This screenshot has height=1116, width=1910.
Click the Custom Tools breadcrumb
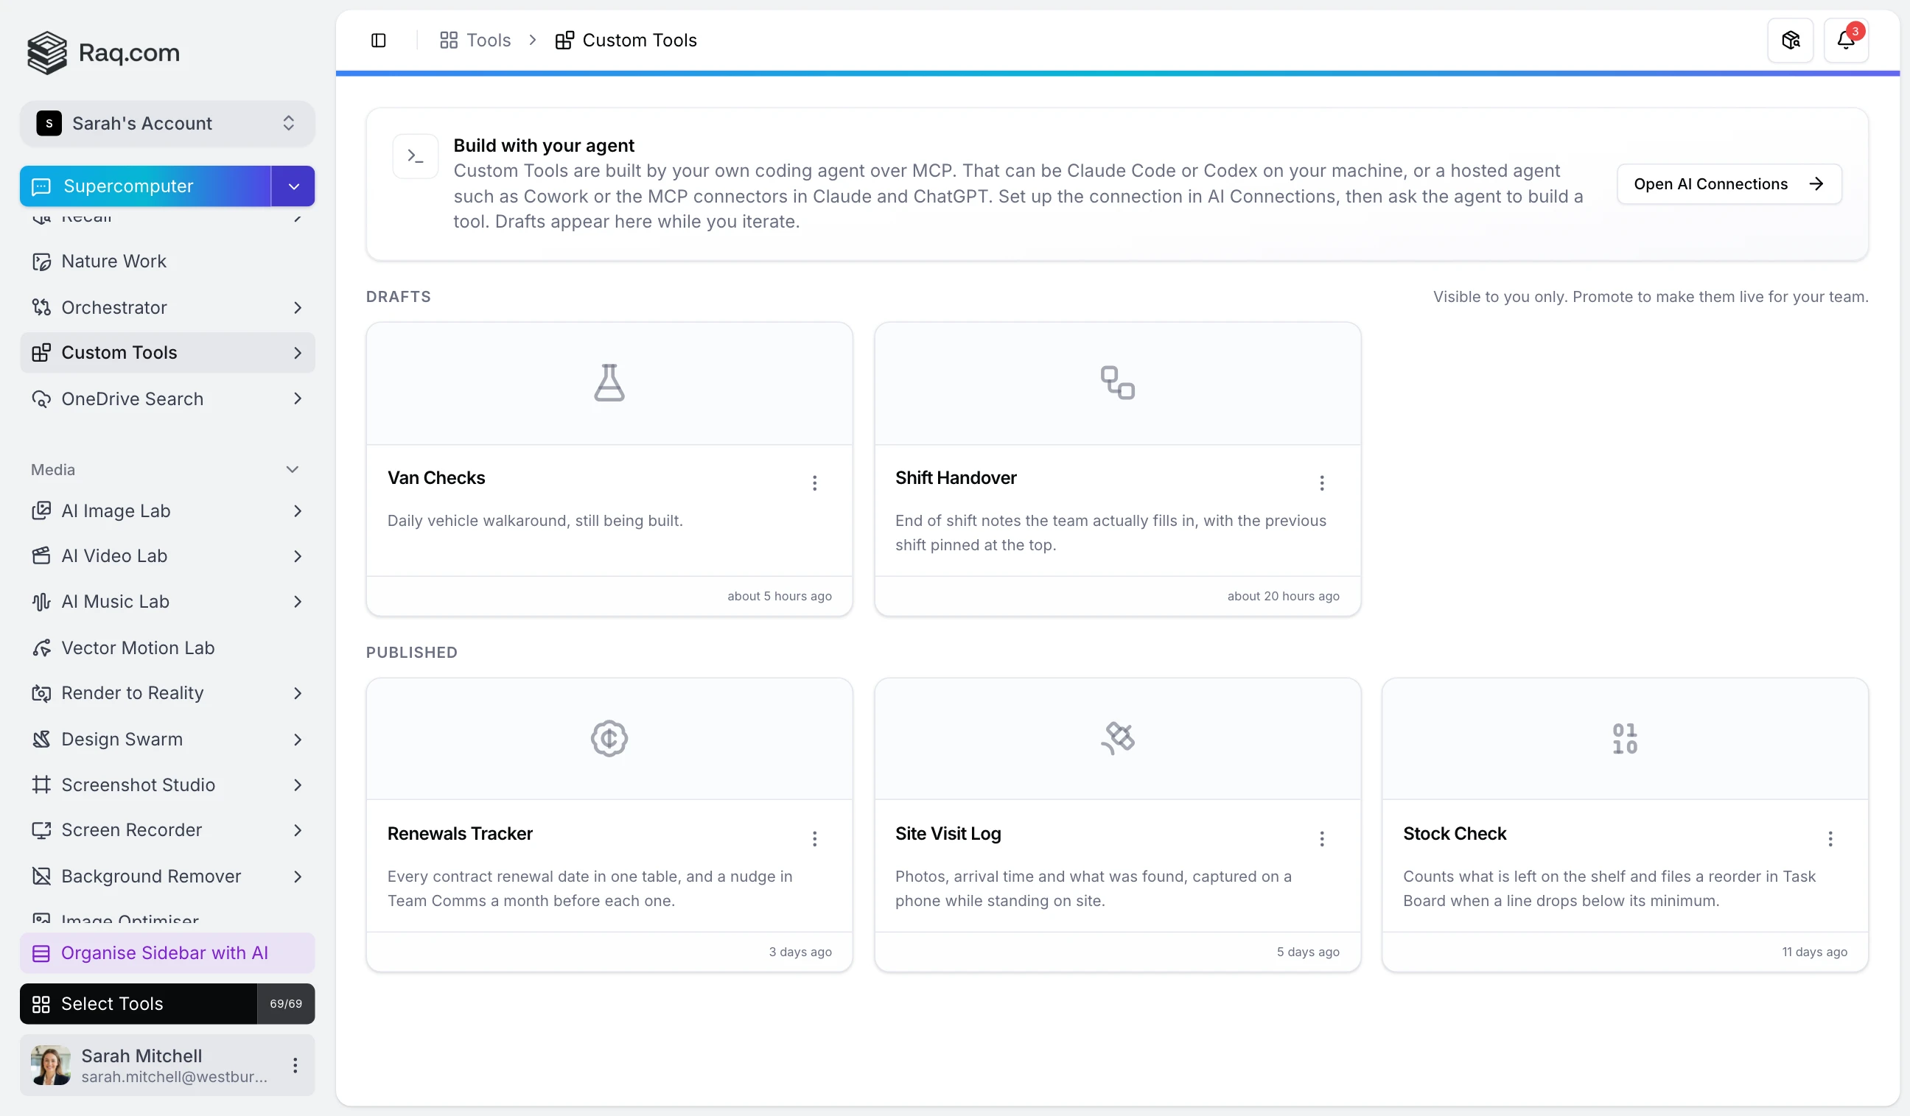click(626, 41)
